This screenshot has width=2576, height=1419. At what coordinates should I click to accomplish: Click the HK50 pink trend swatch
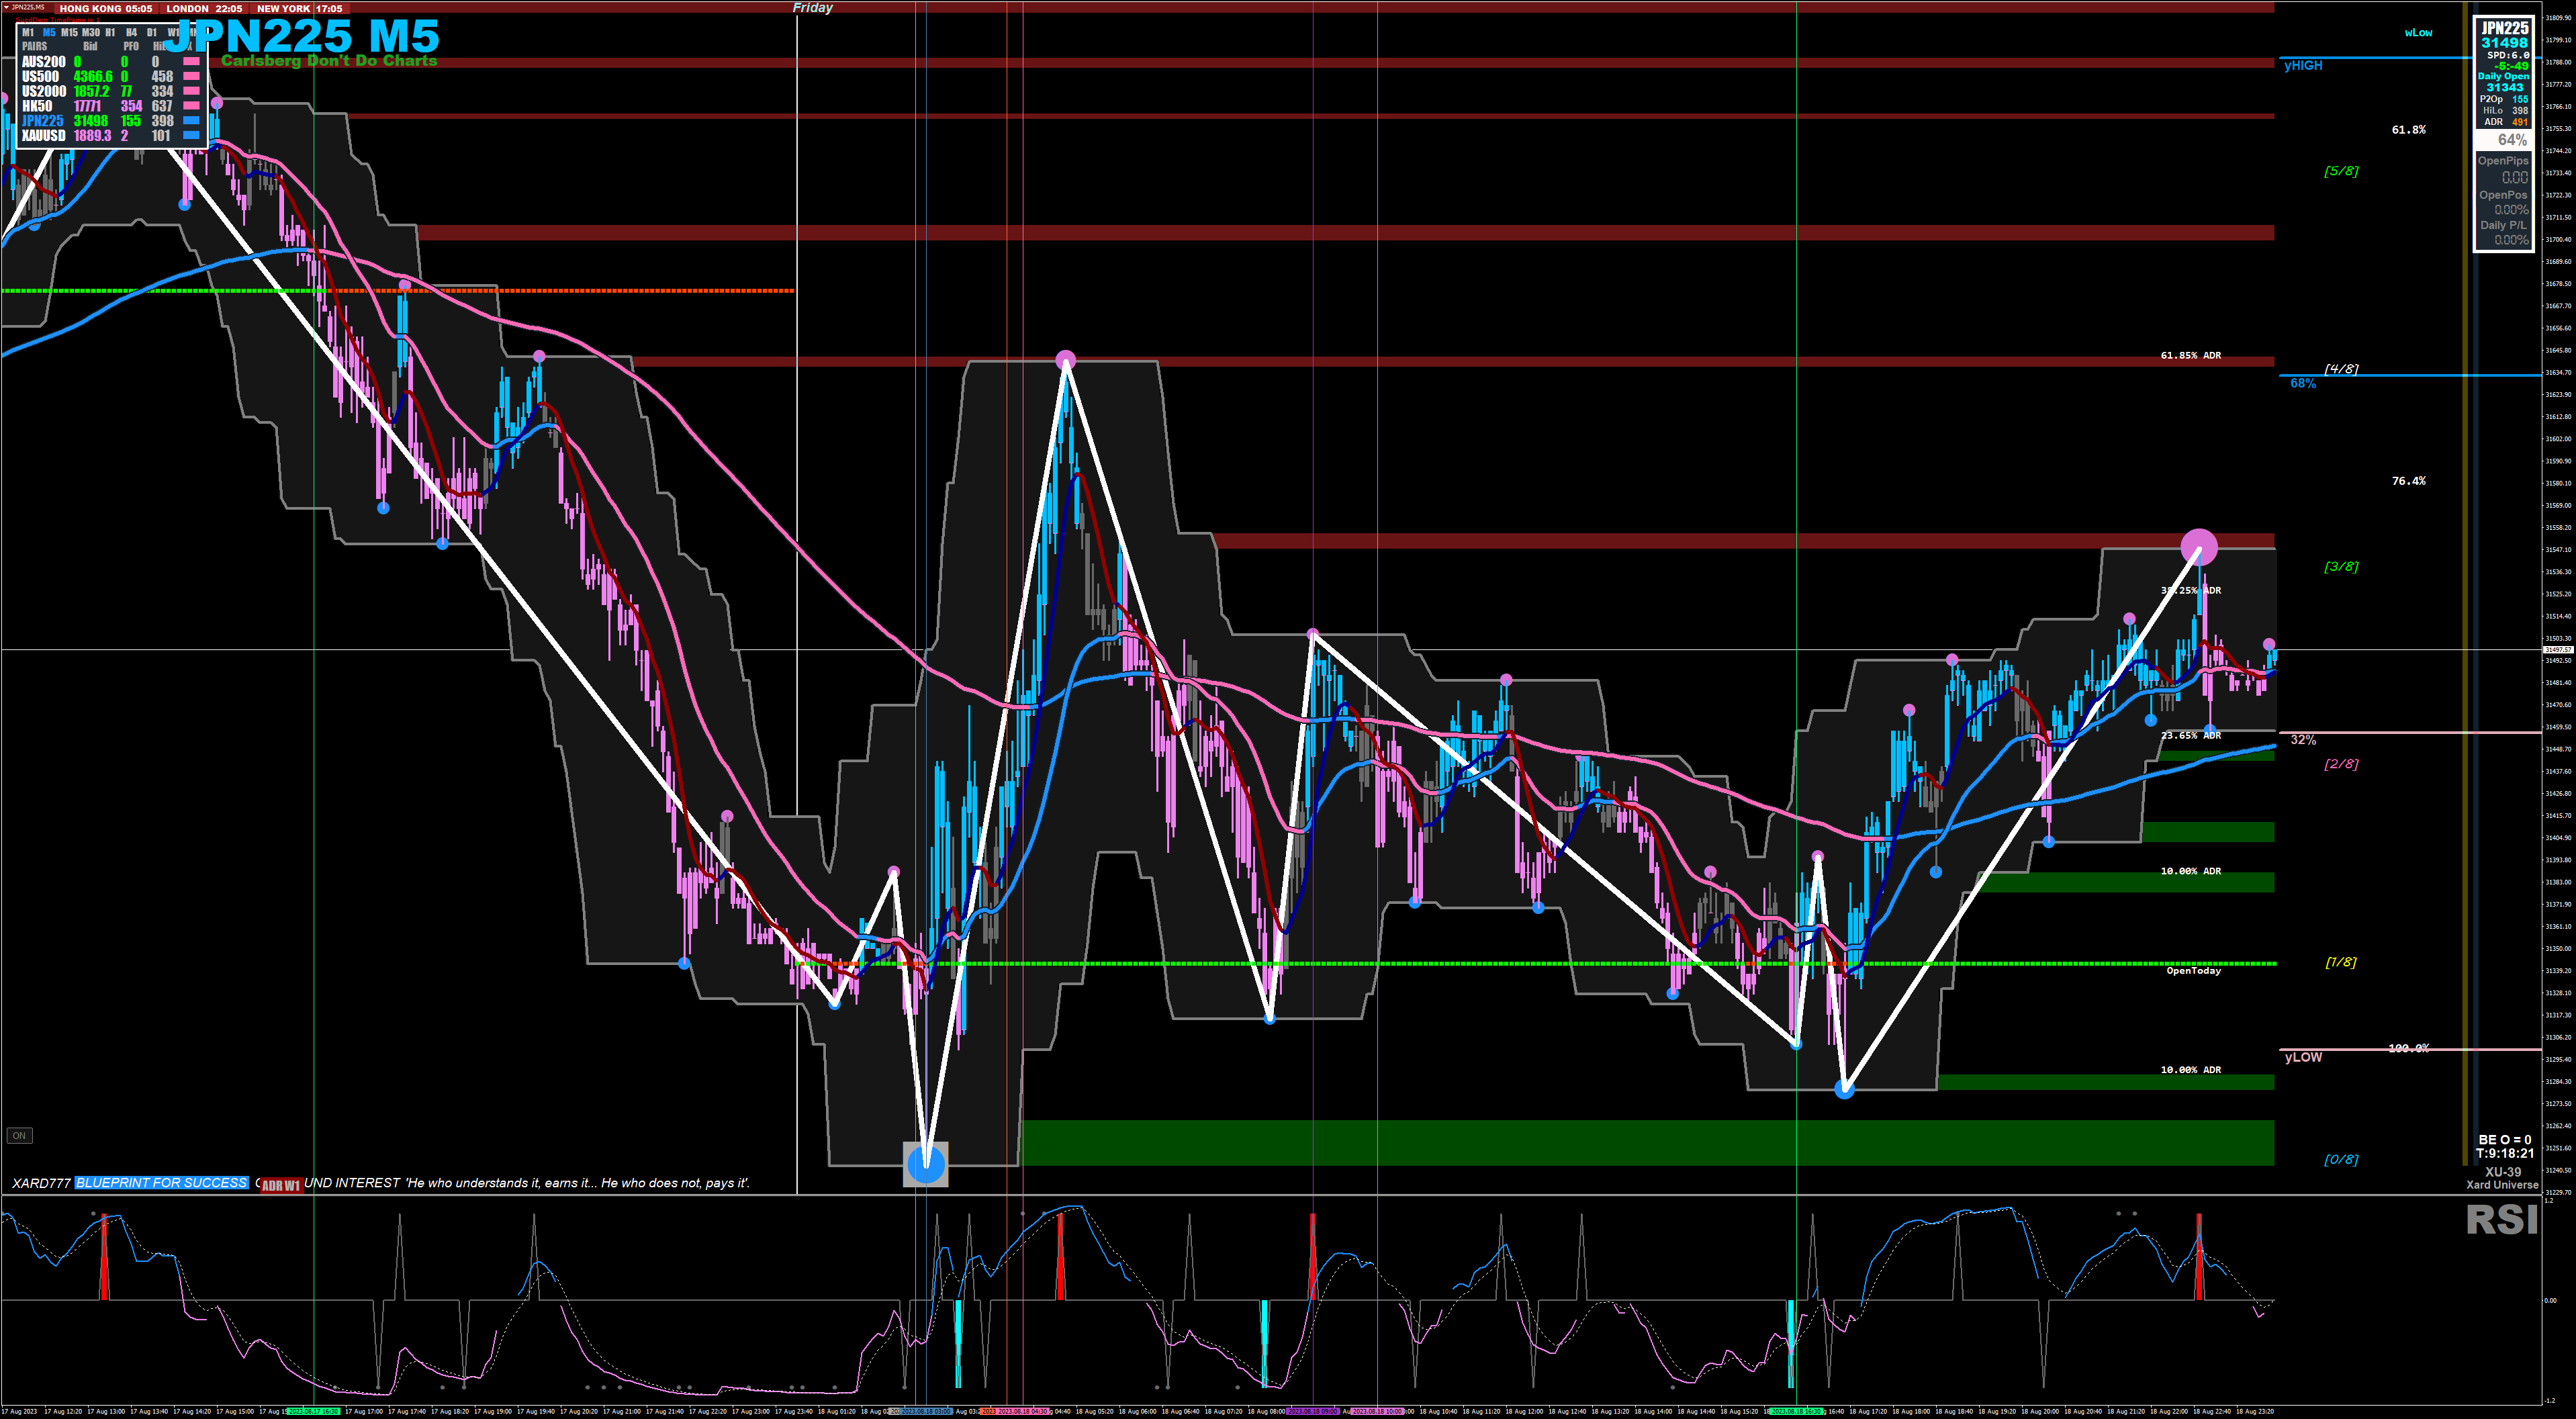pyautogui.click(x=191, y=106)
